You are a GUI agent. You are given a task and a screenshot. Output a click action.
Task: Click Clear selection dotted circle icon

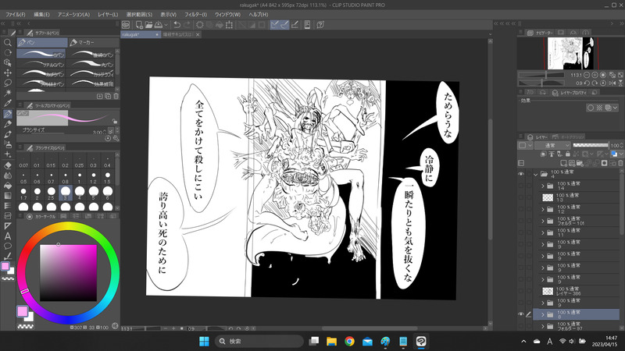coord(200,25)
